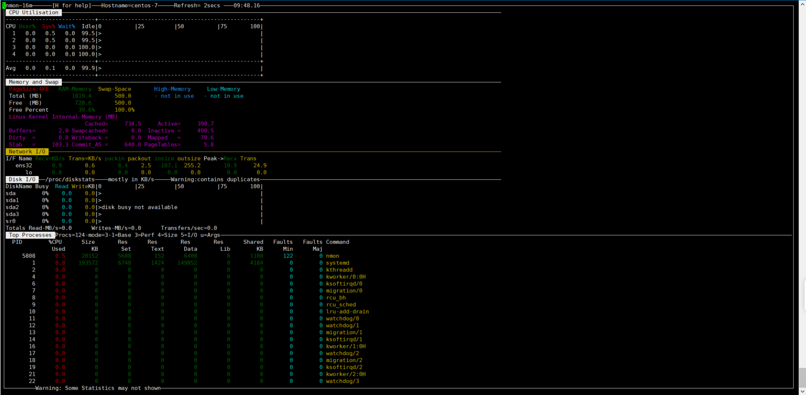Click the kworker/2:0H command entry
806x395 pixels.
tap(346, 374)
